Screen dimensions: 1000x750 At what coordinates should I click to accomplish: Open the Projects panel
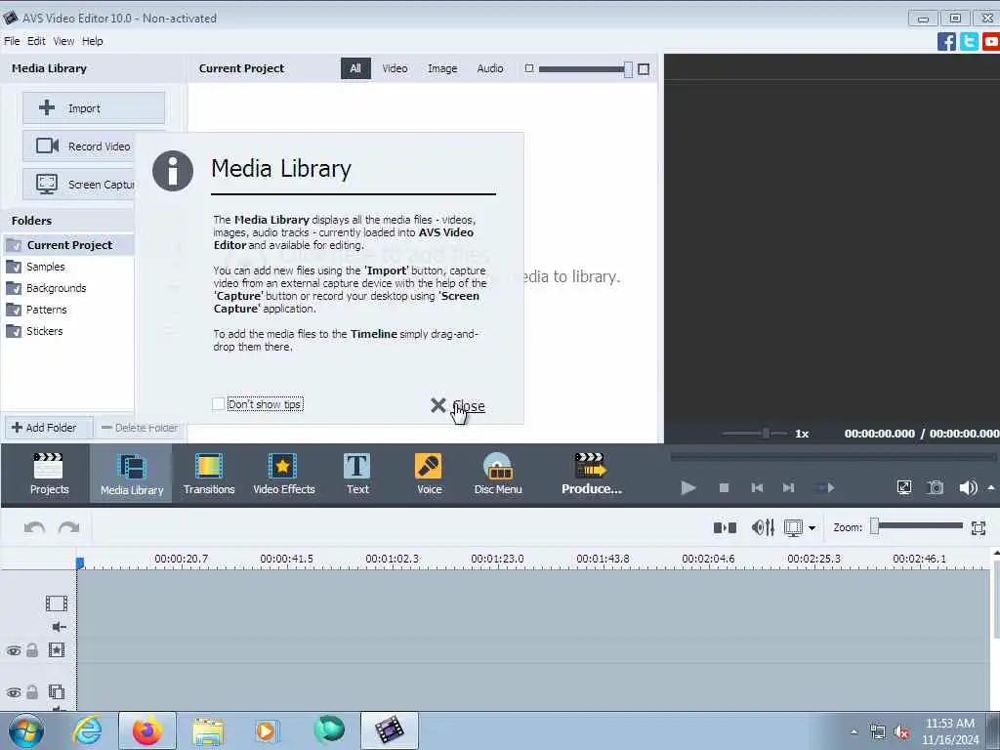[49, 474]
